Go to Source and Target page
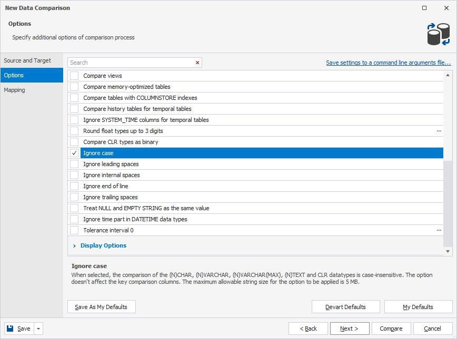457x339 pixels. [27, 60]
